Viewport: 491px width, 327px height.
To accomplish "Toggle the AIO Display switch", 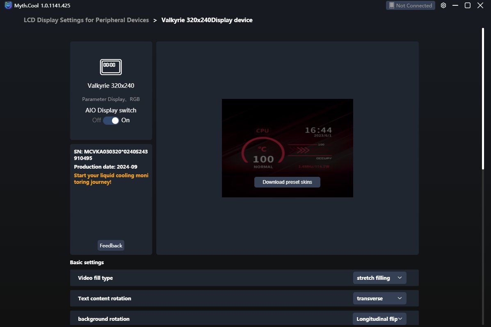I will pyautogui.click(x=111, y=120).
